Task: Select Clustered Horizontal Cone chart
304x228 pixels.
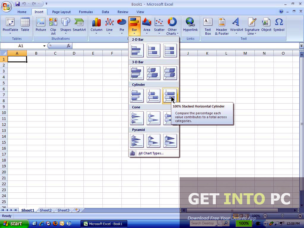Action: click(137, 118)
